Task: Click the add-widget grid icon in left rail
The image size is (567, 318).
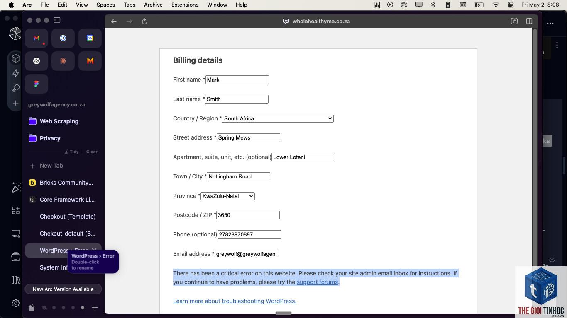Action: (16, 210)
